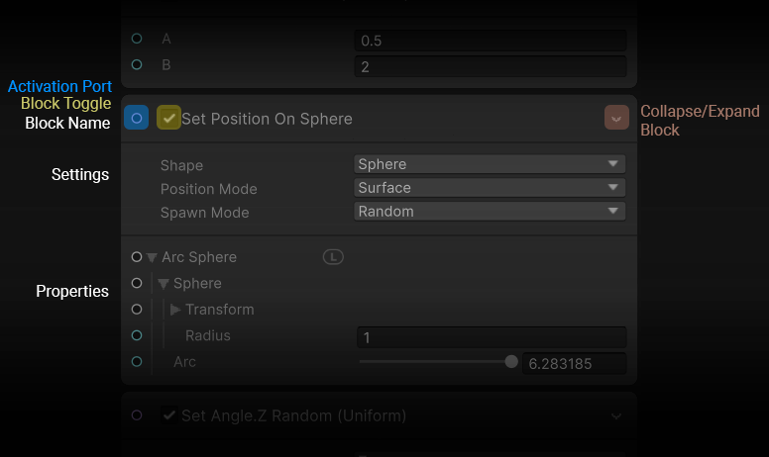
Task: Click the Sphere sub-property port circle
Action: [x=137, y=284]
